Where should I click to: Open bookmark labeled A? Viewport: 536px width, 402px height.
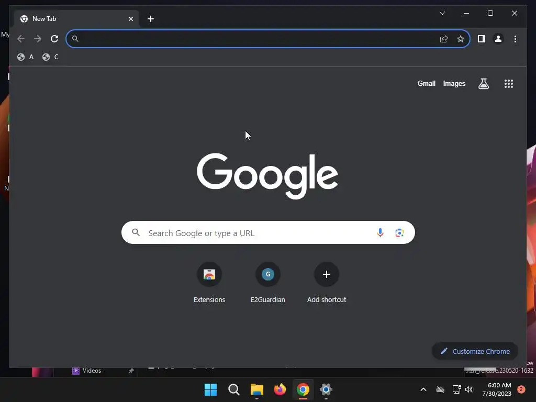tap(26, 57)
